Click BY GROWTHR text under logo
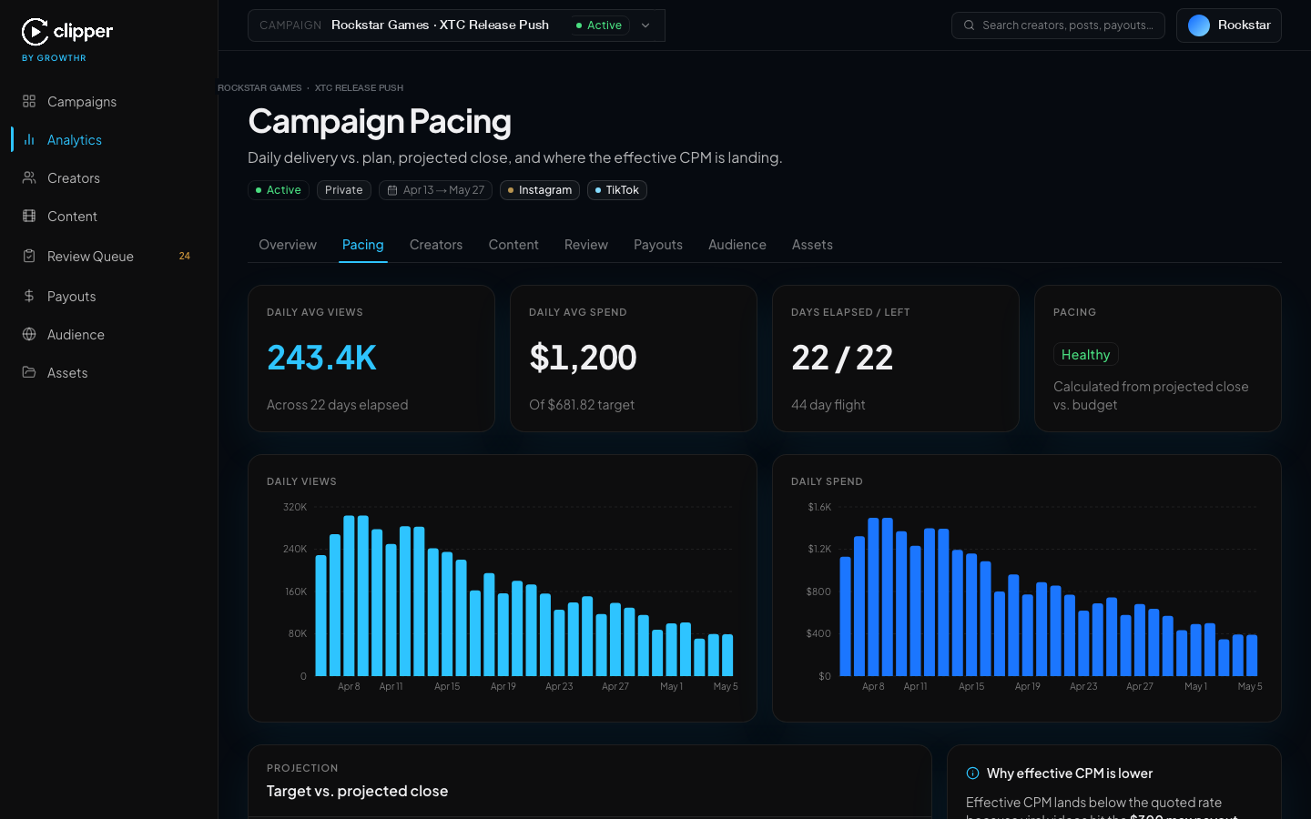Image resolution: width=1311 pixels, height=819 pixels. pos(54,58)
